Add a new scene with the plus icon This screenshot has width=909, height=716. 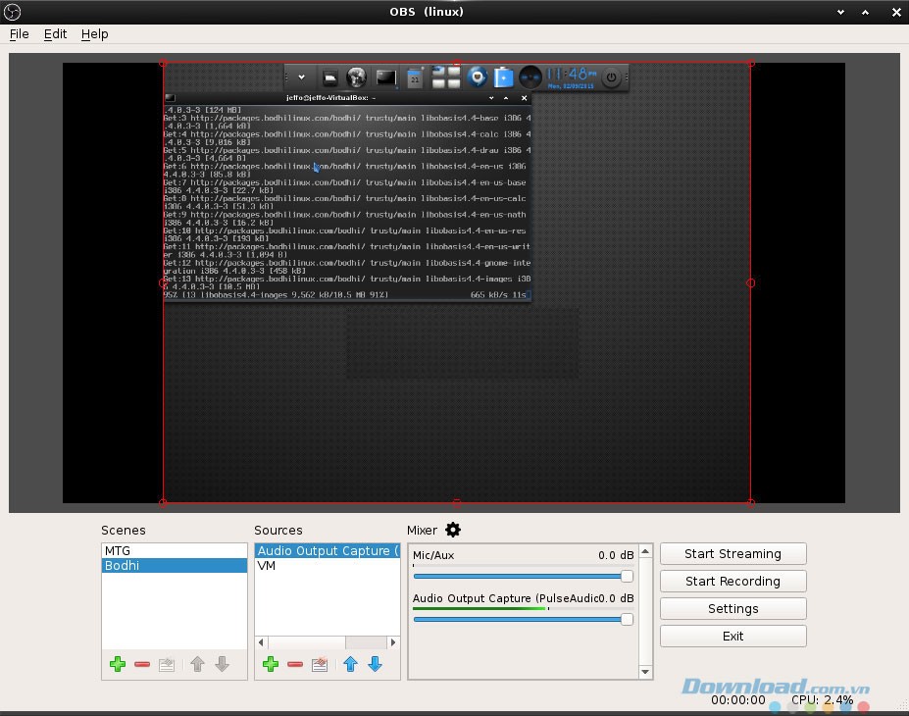pos(117,664)
